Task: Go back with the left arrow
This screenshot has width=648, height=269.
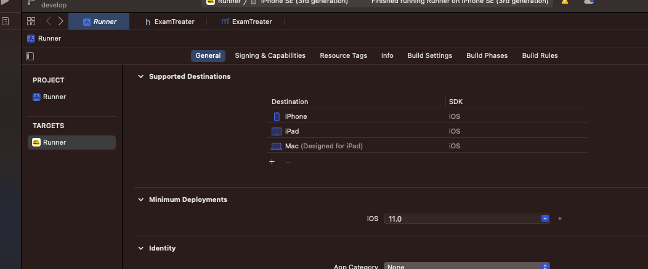Action: tap(49, 22)
